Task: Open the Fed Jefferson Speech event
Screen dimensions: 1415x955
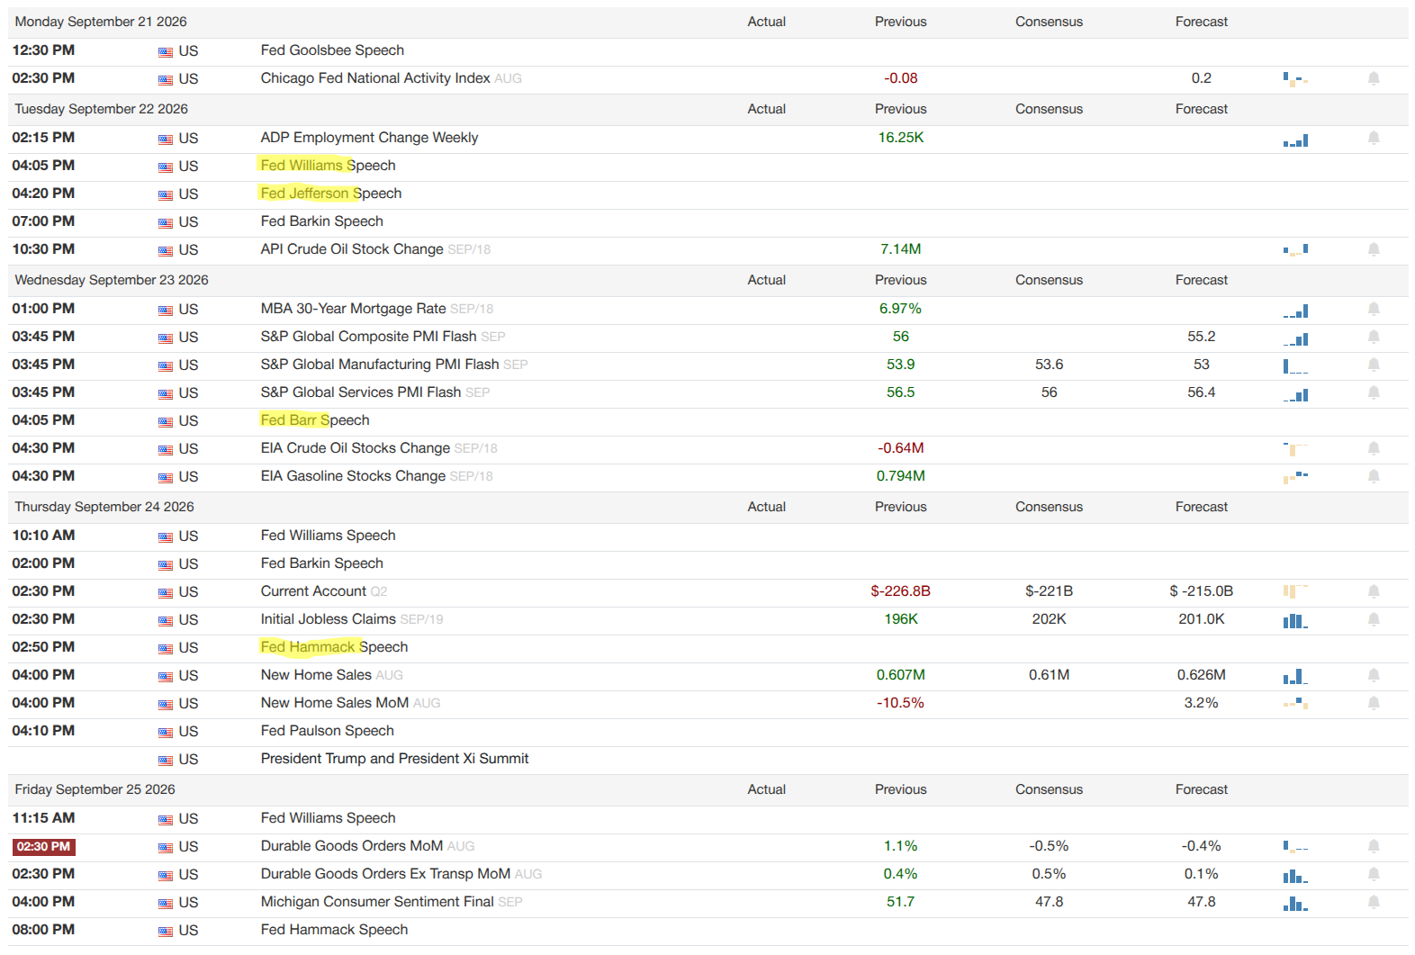Action: click(331, 194)
